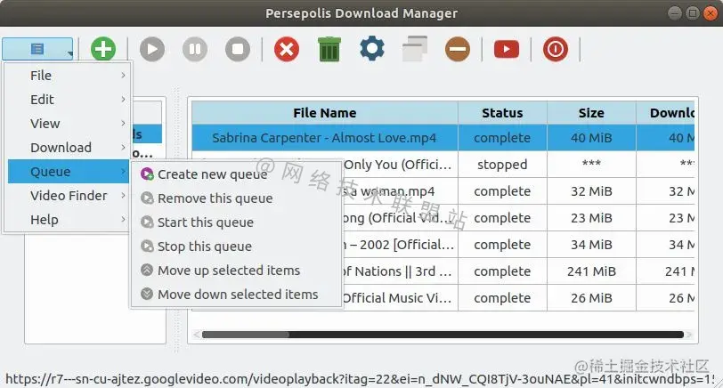Click the pause download icon
Viewport: 723px width, 388px height.
pos(195,49)
